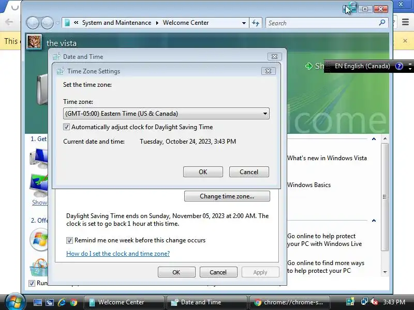Launch Chrome from quick launch
The image size is (414, 310).
(x=73, y=302)
